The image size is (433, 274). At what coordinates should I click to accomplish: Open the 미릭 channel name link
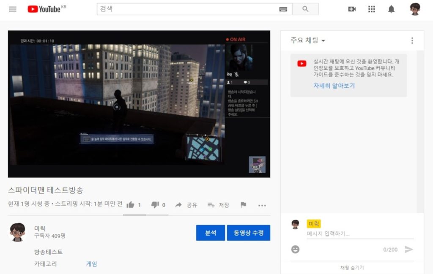click(x=40, y=228)
